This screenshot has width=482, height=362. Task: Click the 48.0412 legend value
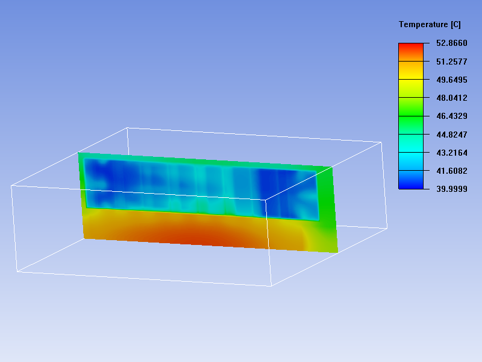tap(451, 98)
